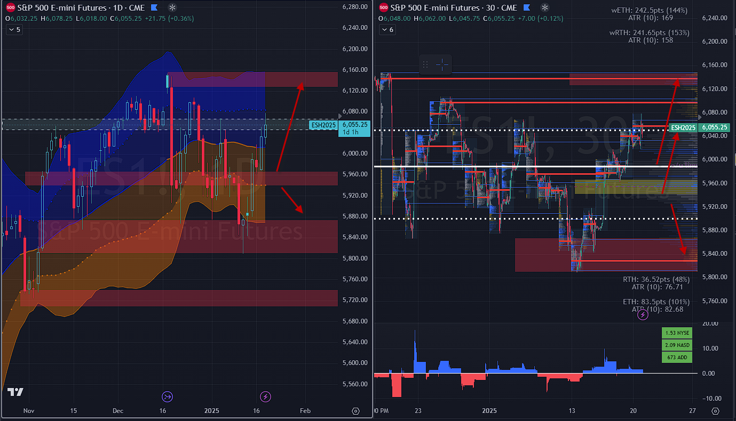Image resolution: width=736 pixels, height=421 pixels.
Task: Click 5,760.00 on the 30-minute chart price axis
Action: [715, 301]
